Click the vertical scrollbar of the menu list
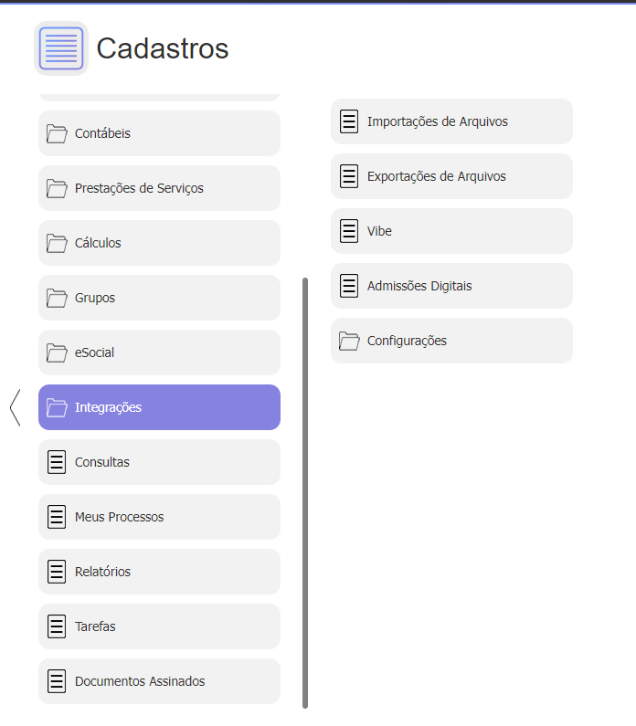This screenshot has height=726, width=636. click(305, 493)
